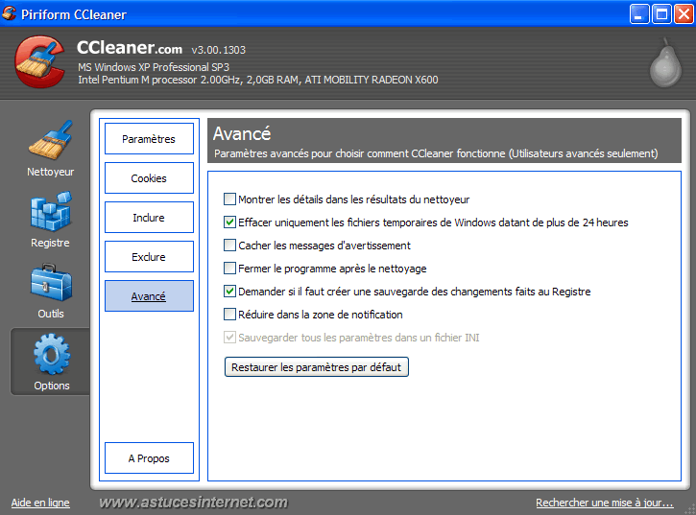Enable Montrer les détails dans les résultats

(x=229, y=199)
